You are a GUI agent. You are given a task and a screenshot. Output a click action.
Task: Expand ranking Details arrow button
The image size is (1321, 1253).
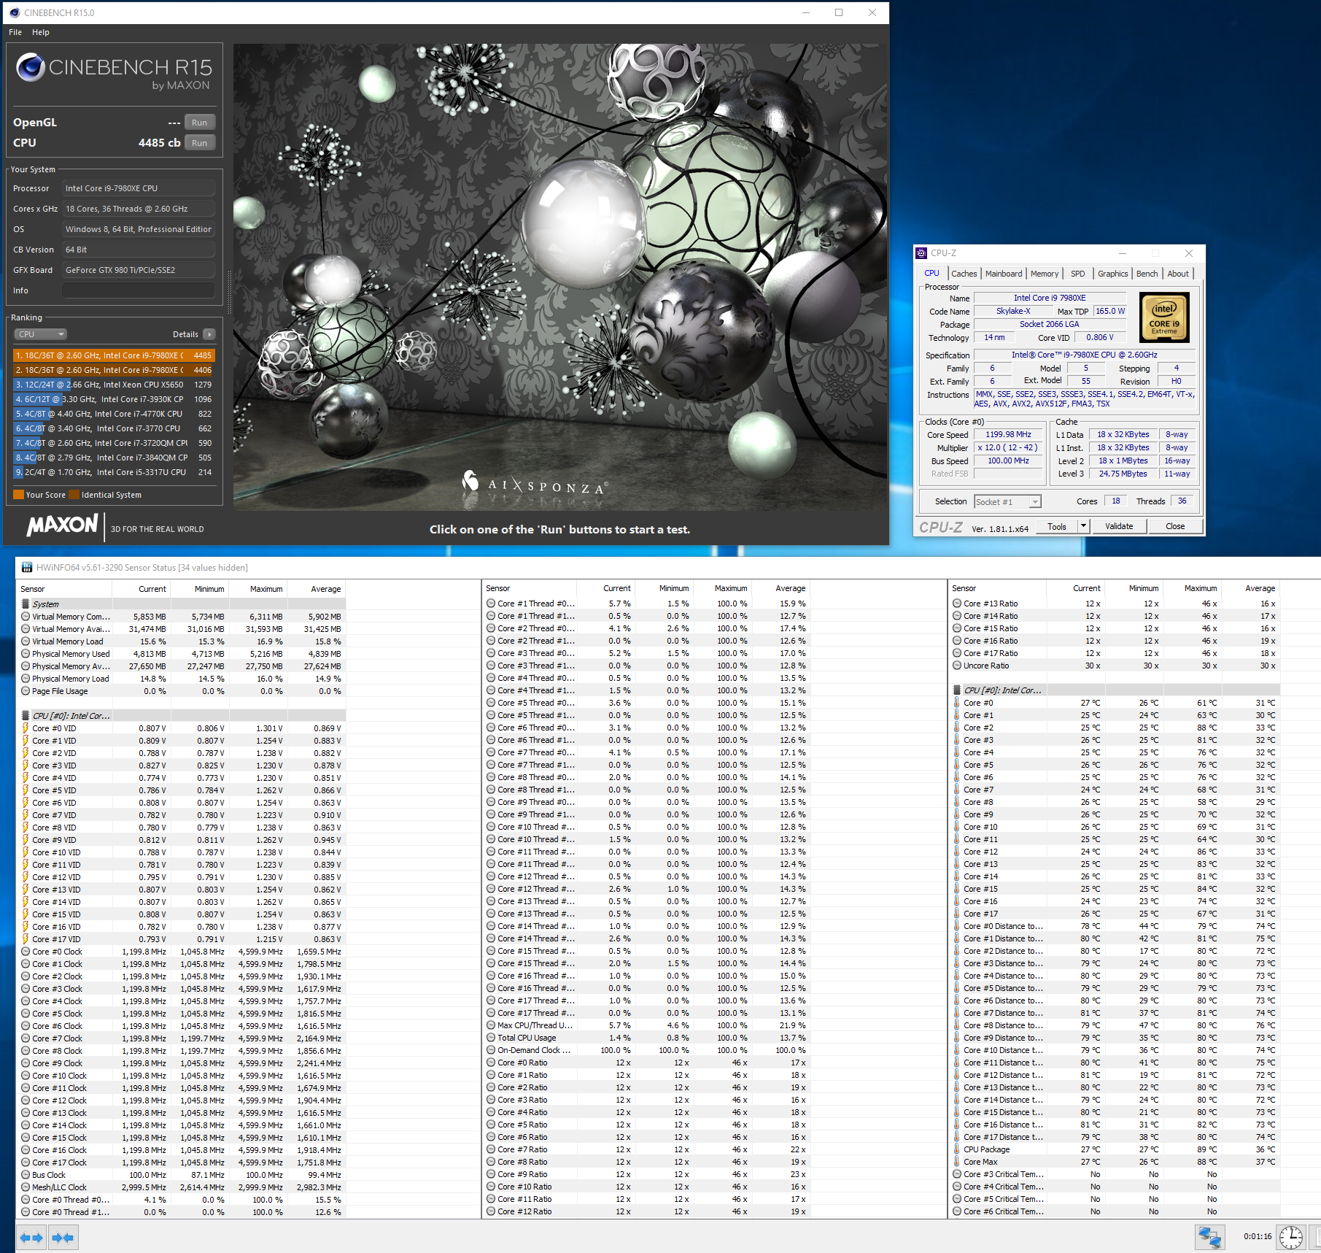click(209, 334)
